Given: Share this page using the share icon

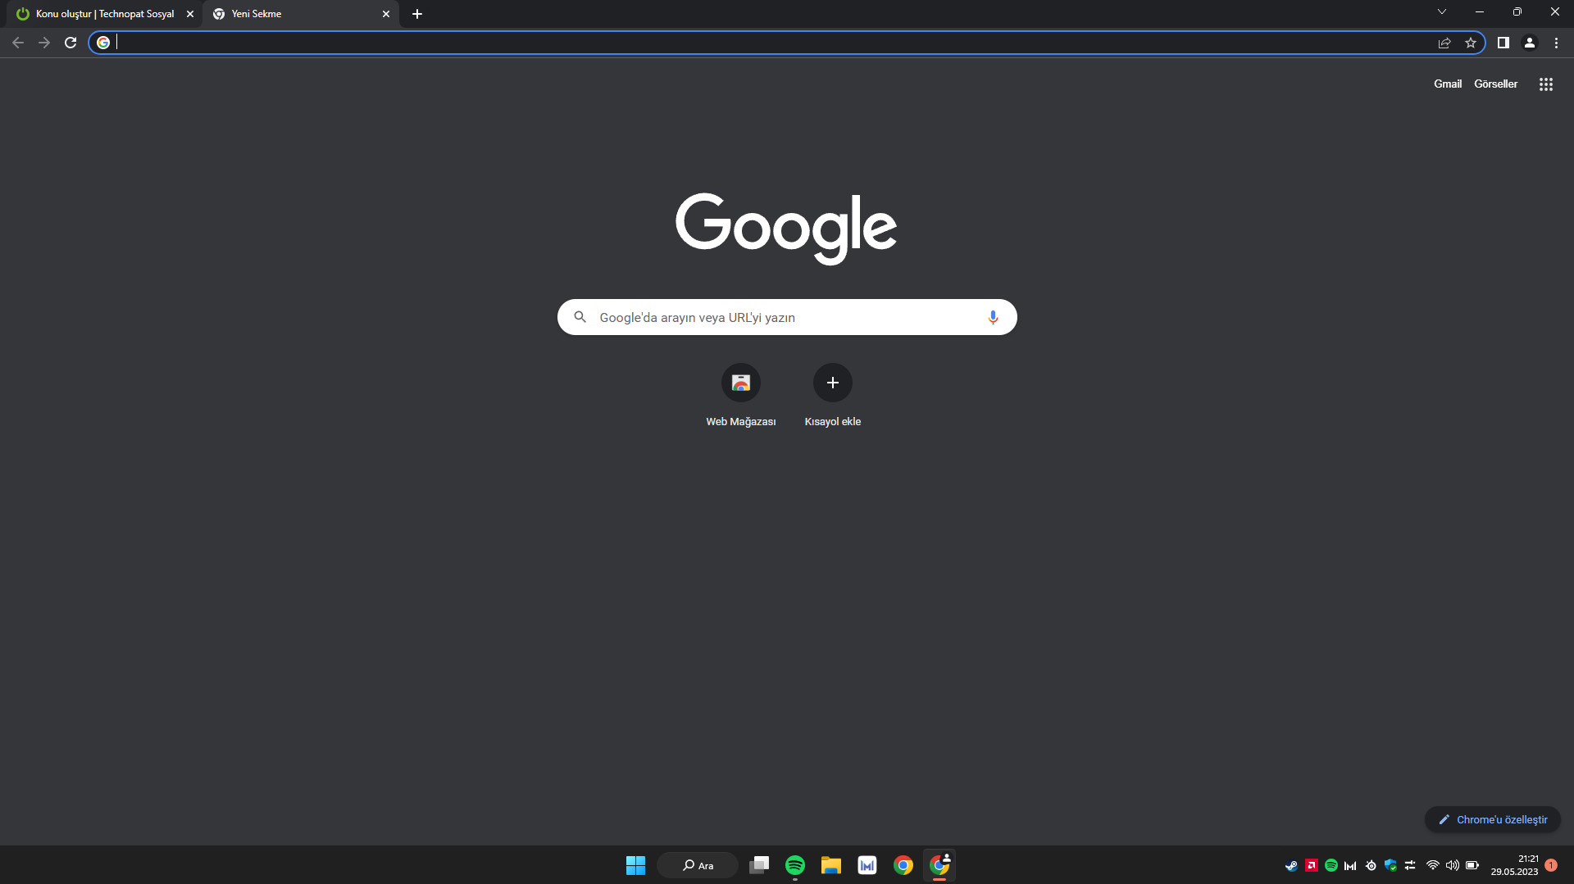Looking at the screenshot, I should [1444, 43].
